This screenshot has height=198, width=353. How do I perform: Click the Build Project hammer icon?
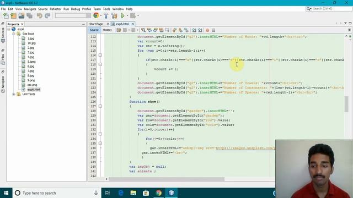106,16
